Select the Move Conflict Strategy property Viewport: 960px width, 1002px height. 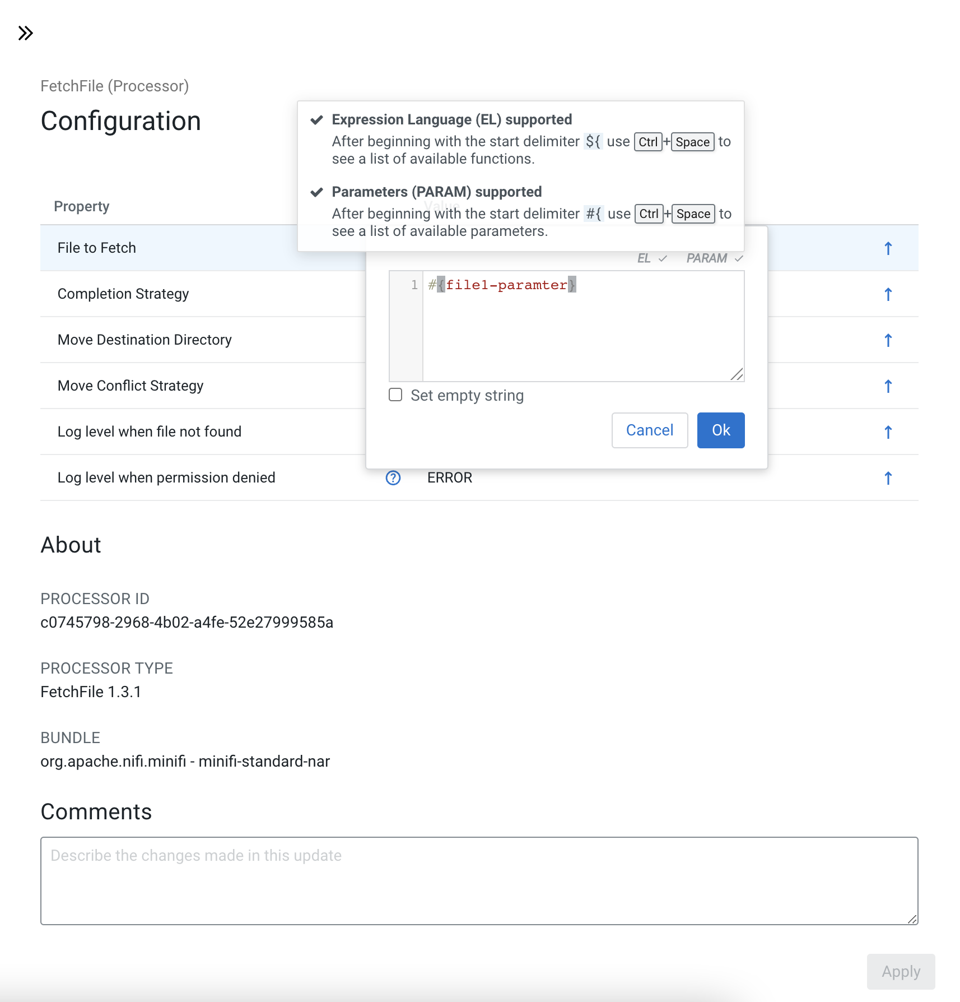tap(168, 386)
